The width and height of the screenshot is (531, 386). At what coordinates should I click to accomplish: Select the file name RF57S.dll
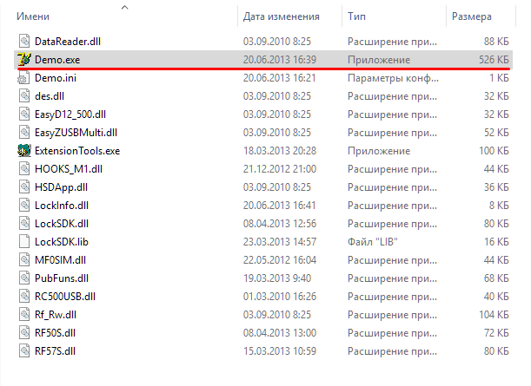click(x=55, y=352)
